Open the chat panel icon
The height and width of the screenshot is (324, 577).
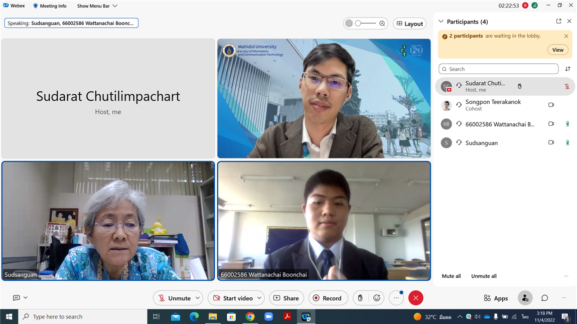tap(544, 298)
